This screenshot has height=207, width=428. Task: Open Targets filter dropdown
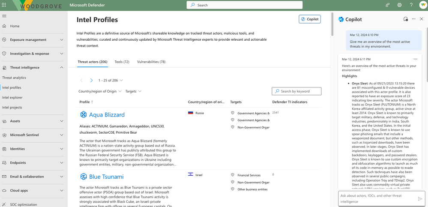click(x=133, y=91)
